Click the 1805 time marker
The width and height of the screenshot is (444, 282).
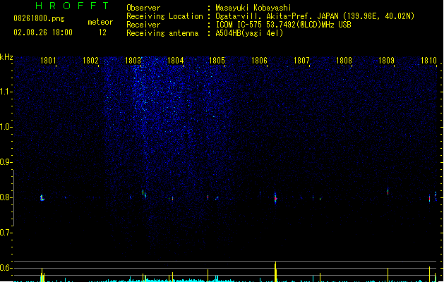pyautogui.click(x=217, y=61)
